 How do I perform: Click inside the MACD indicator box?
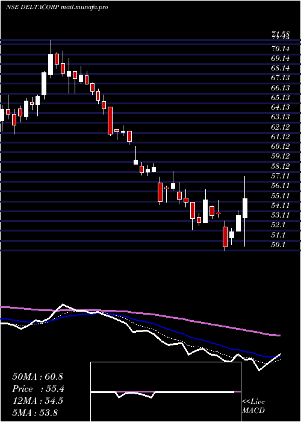166,392
